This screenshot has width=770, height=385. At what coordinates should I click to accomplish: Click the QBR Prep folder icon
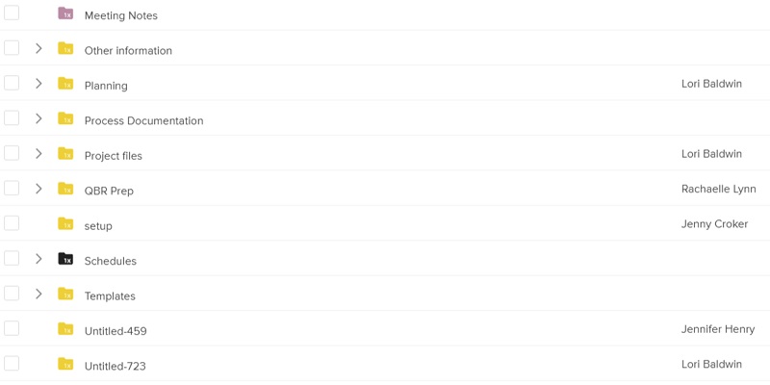tap(65, 189)
